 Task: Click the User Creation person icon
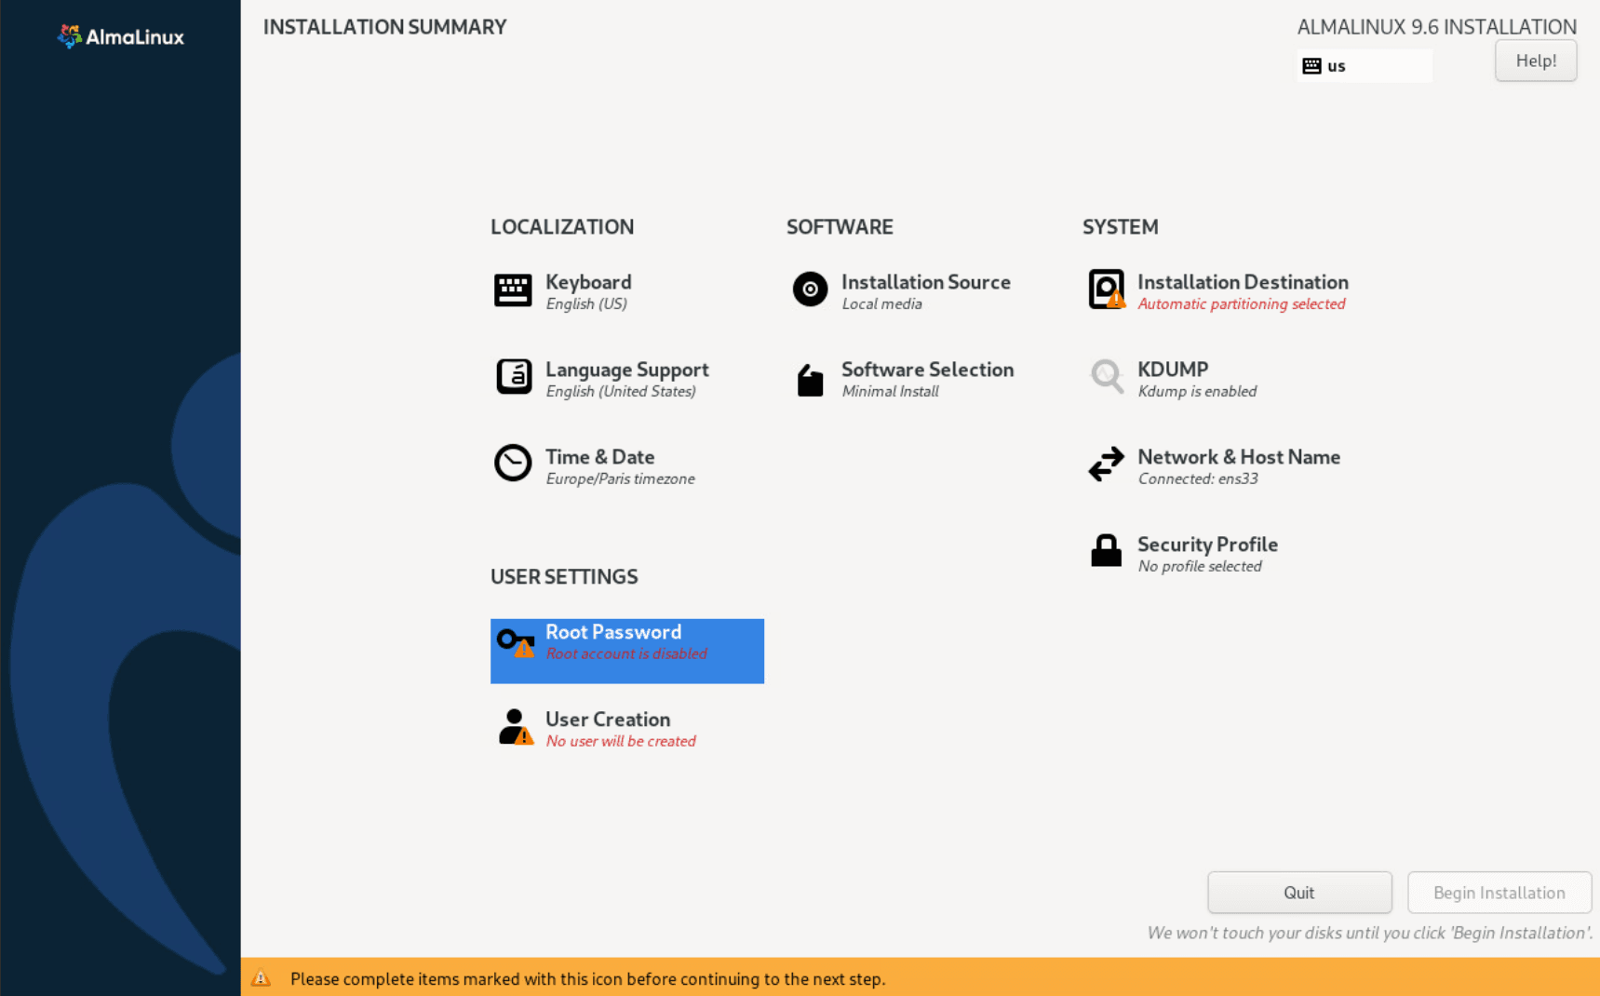(515, 727)
